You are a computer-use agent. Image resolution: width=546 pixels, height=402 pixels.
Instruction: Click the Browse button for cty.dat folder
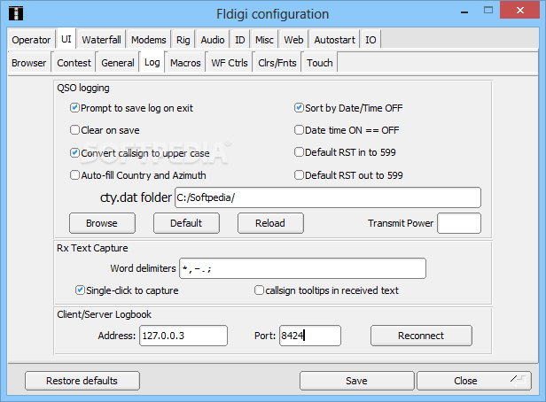tap(102, 223)
